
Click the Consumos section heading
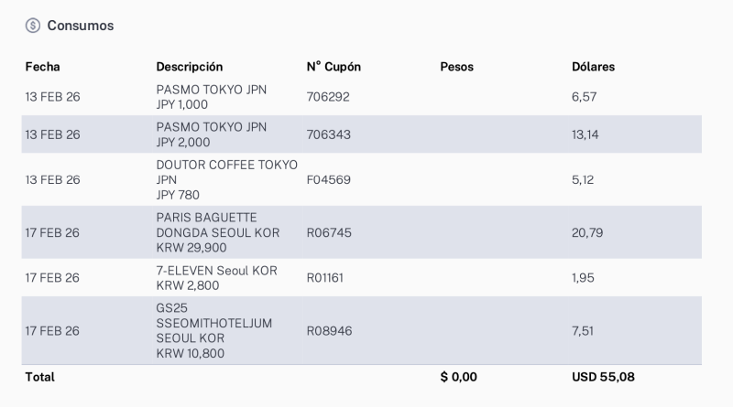tap(81, 26)
